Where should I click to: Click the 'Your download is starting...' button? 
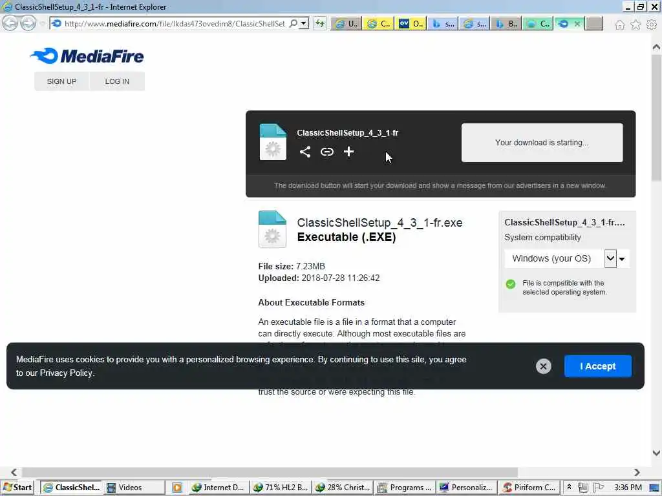pyautogui.click(x=542, y=143)
